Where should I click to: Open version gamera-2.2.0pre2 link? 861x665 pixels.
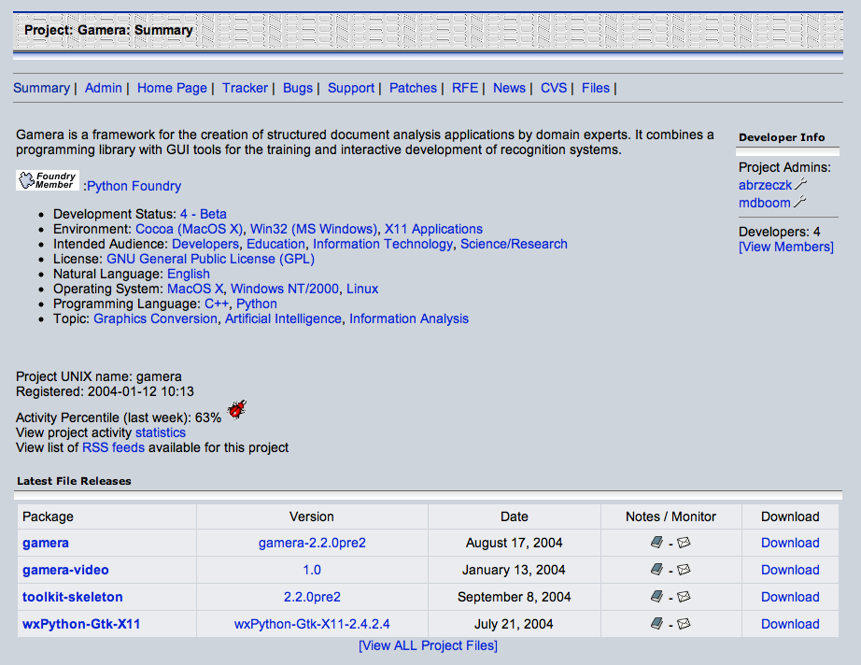click(312, 543)
